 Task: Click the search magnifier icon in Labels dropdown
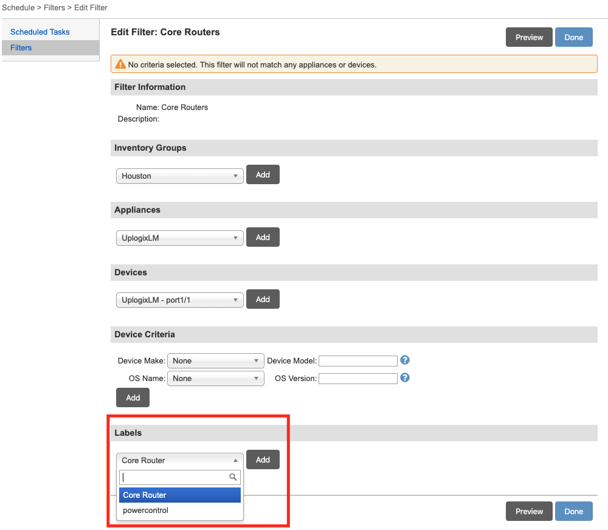click(x=233, y=477)
